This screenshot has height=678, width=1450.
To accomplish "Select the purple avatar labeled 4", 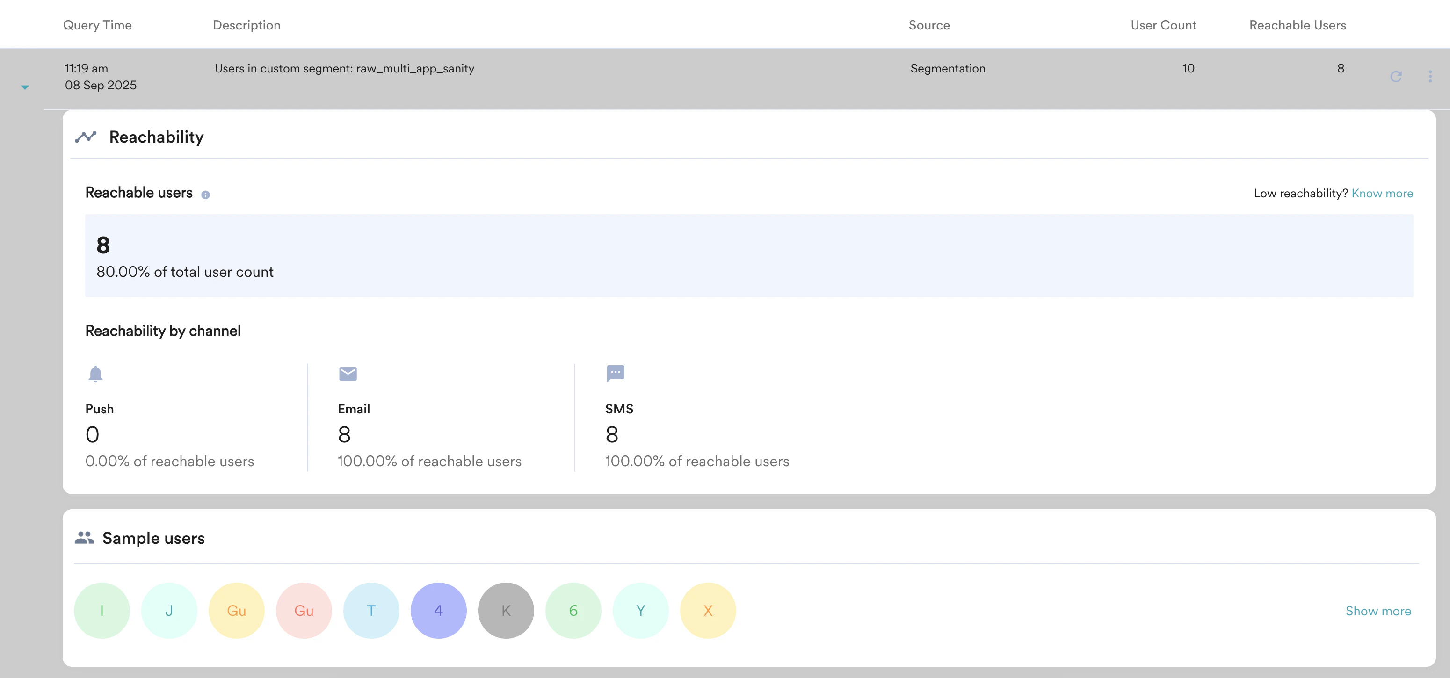I will click(x=438, y=611).
